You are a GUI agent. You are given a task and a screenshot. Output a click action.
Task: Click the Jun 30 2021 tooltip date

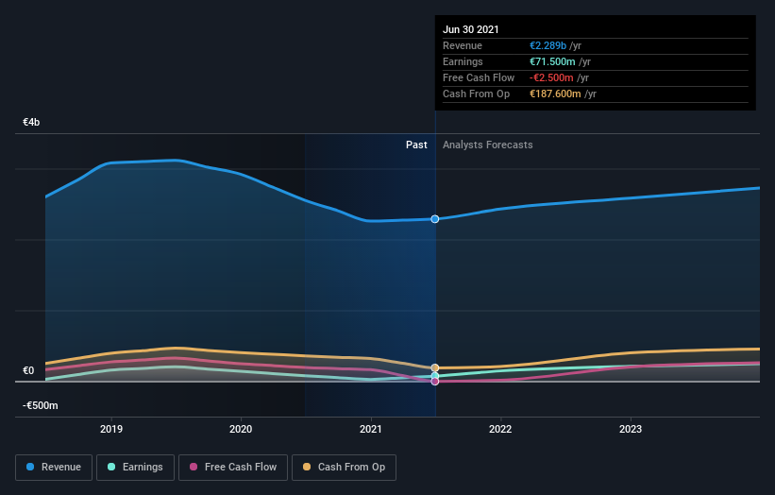pos(470,29)
